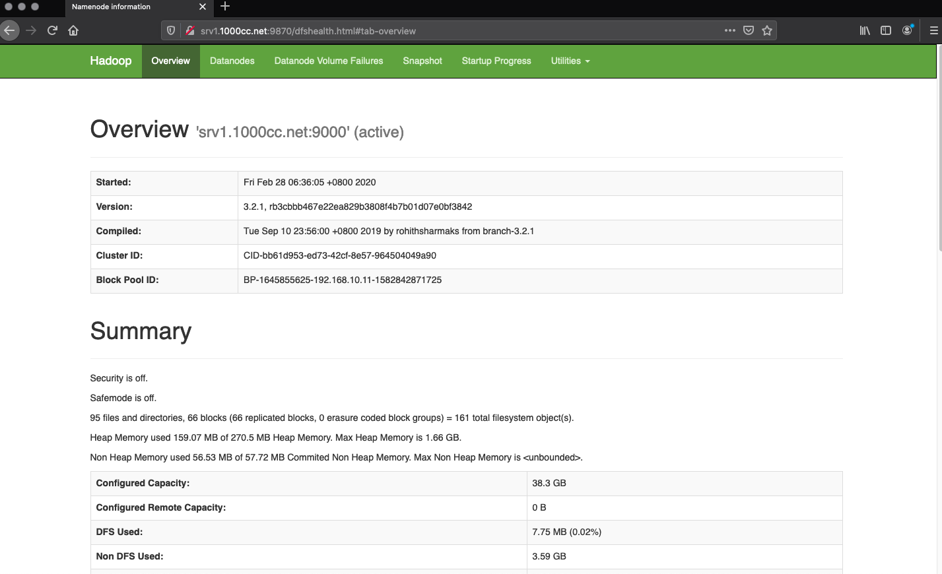
Task: Select the Compiled date value
Action: pos(389,231)
